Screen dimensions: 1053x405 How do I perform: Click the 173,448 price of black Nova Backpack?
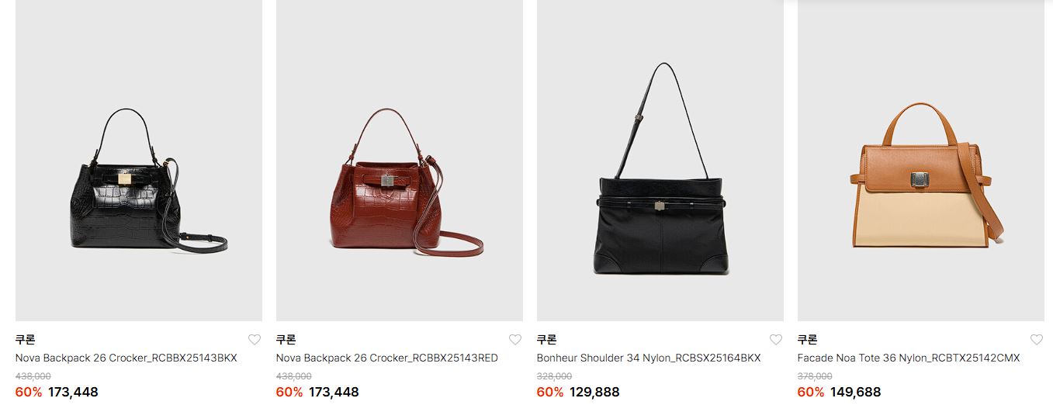pos(73,393)
